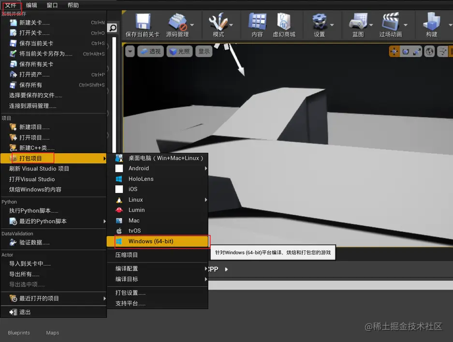
Task: Choose Validate Data (验证数据) entry
Action: coord(54,243)
